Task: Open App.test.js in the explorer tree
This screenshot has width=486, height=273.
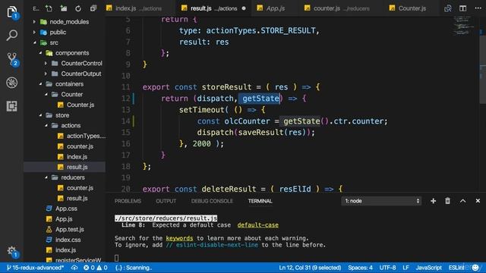Action: click(69, 229)
